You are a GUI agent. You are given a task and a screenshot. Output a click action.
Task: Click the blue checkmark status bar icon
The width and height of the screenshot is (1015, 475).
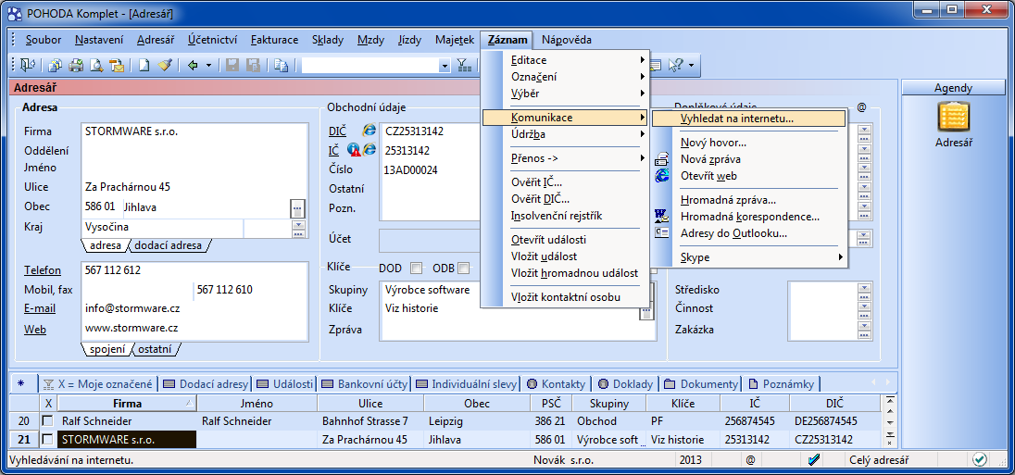point(814,459)
